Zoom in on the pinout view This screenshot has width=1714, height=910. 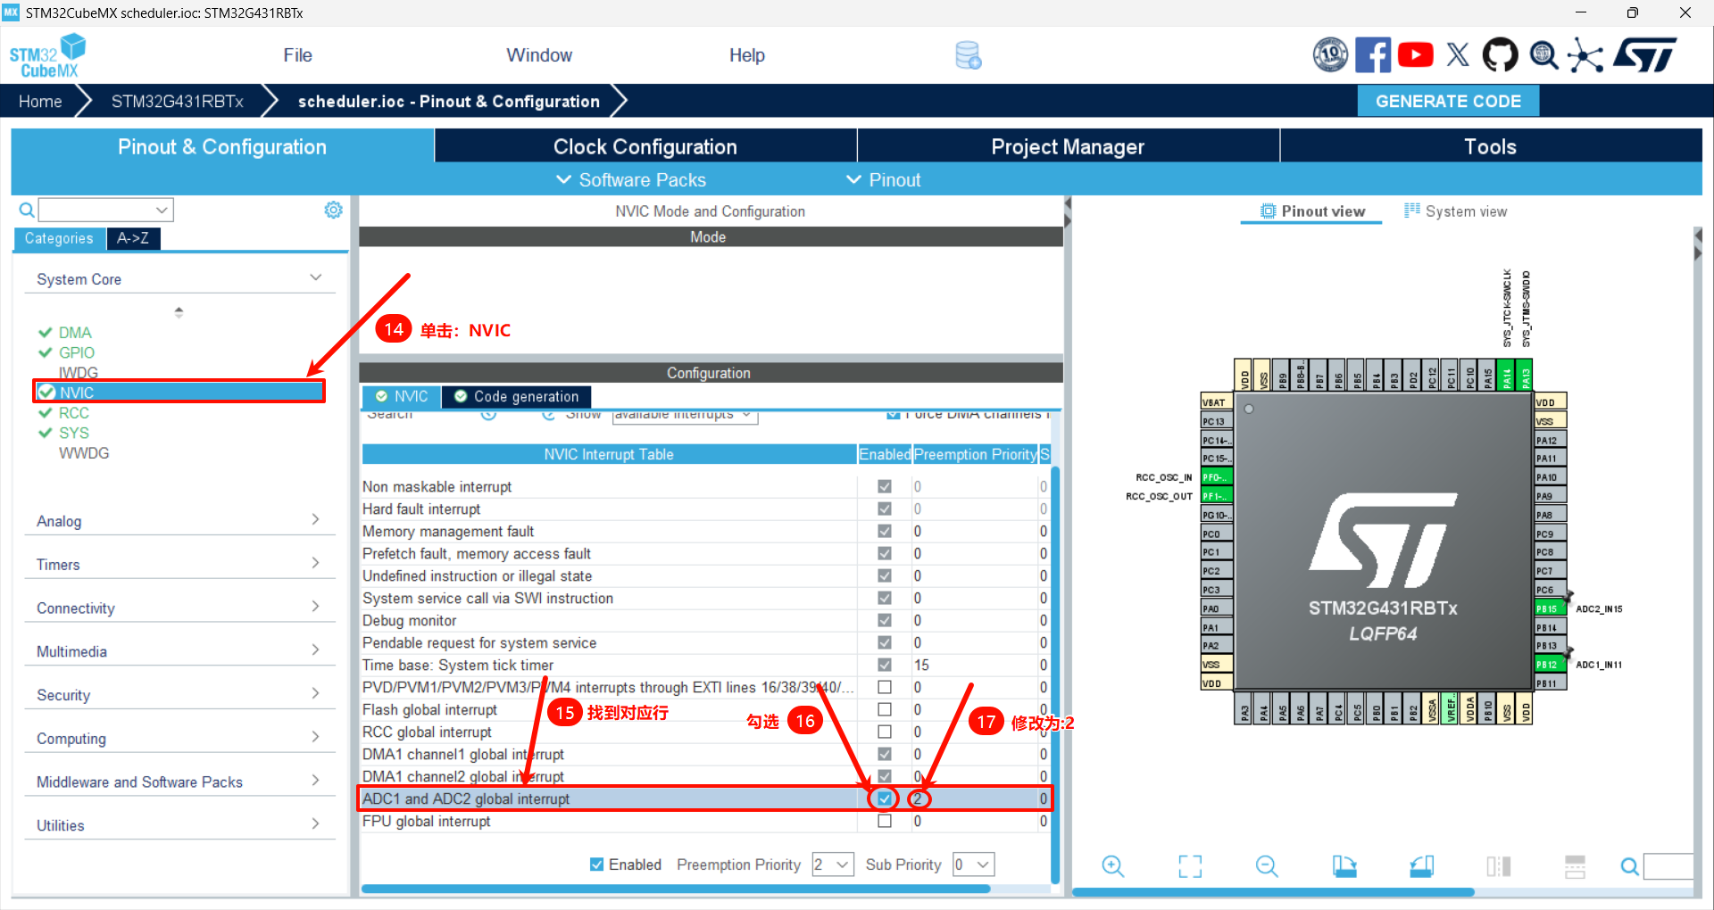(1112, 866)
